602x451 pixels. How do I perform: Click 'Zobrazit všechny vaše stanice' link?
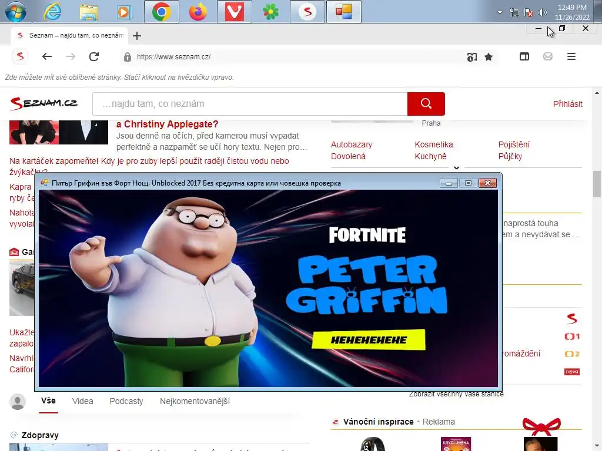[456, 394]
